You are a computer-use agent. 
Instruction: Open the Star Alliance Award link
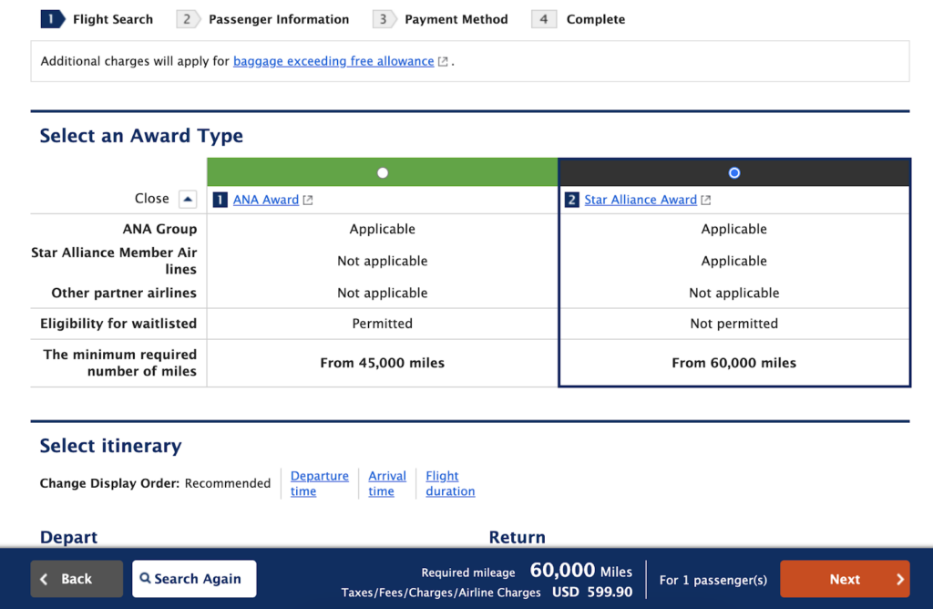click(641, 200)
